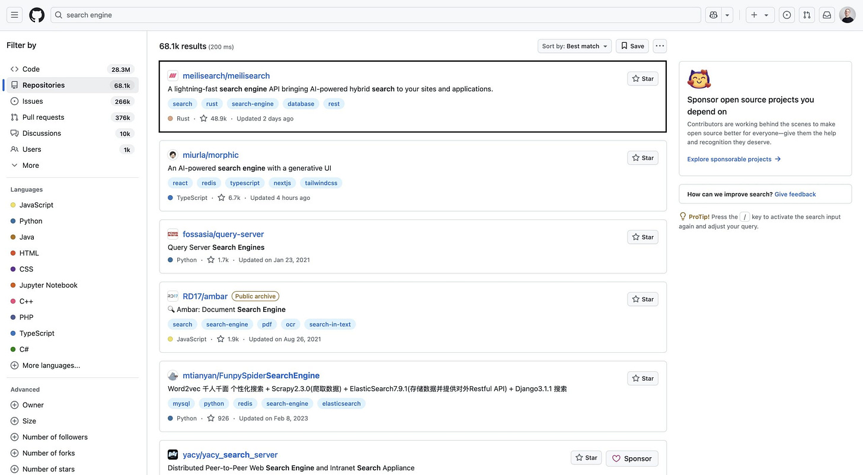Add Number of stars filter
The height and width of the screenshot is (475, 863).
72,469
